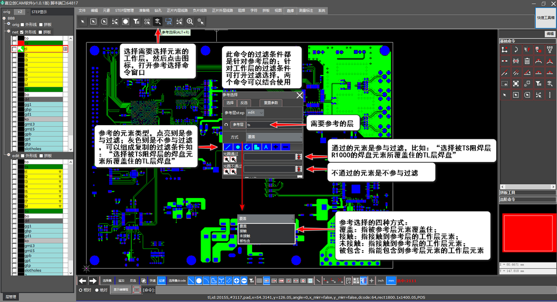Open the STEP层管理 menu

coord(124,11)
